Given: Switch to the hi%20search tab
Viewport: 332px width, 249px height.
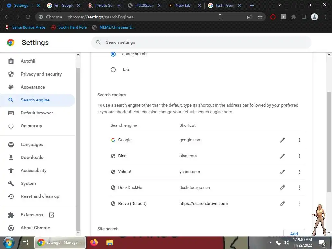Looking at the screenshot, I should tap(144, 6).
